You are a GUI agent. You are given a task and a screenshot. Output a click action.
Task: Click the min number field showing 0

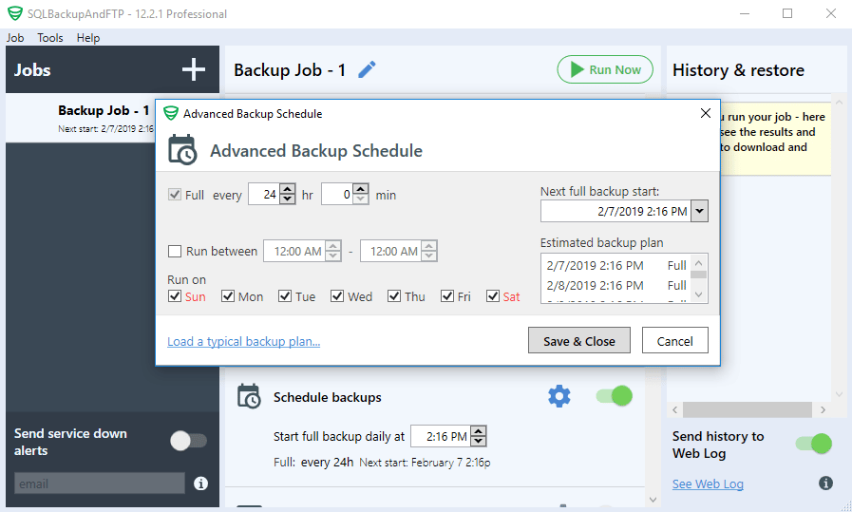(x=337, y=194)
